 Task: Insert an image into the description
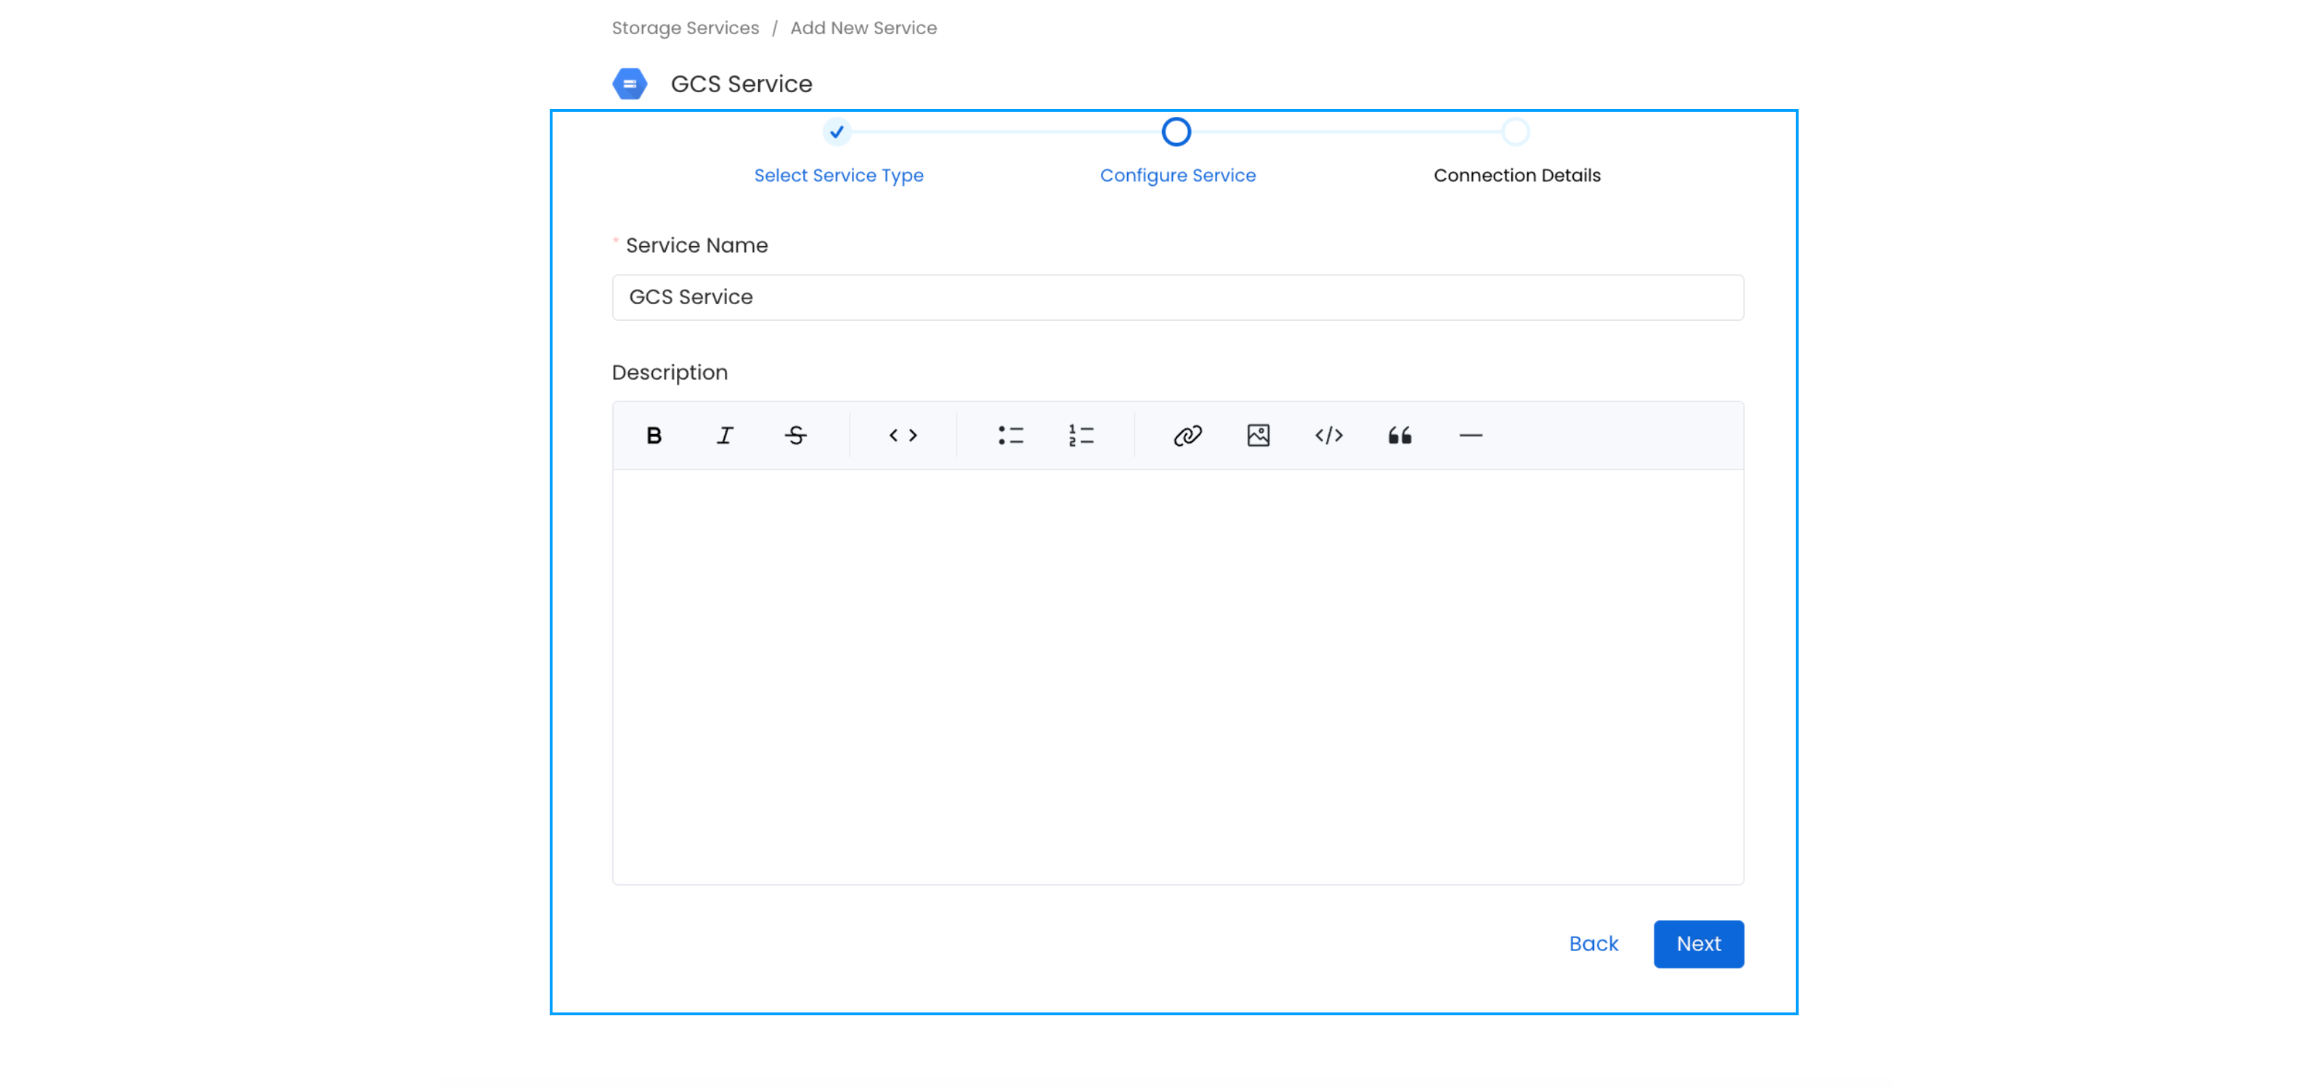(1258, 436)
